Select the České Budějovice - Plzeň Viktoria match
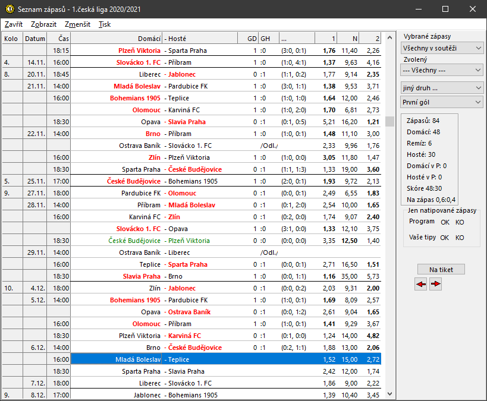 pyautogui.click(x=226, y=241)
